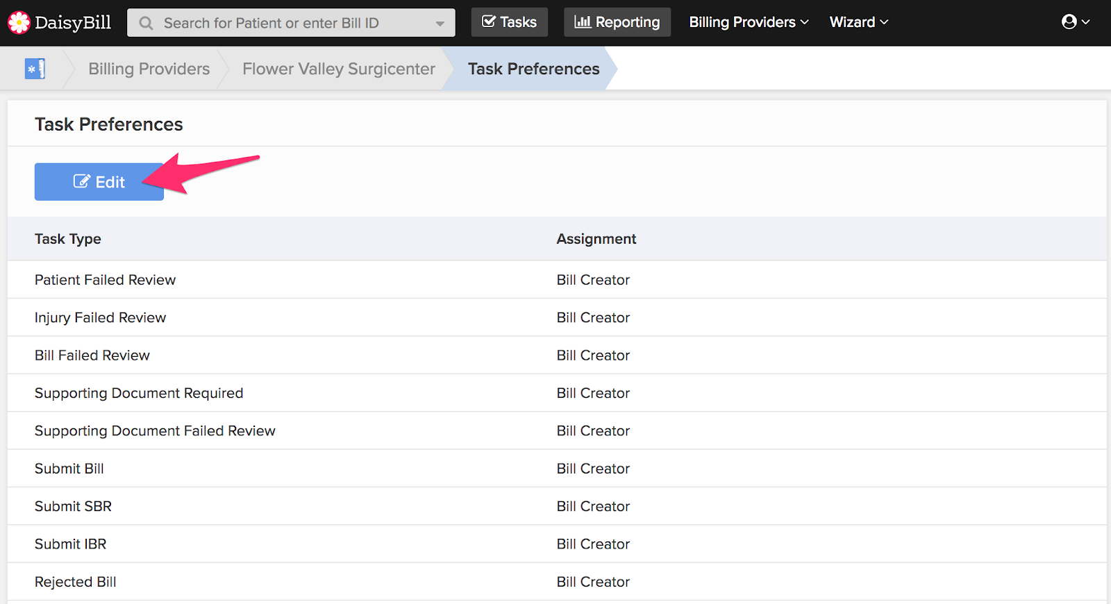Select the Task Preferences breadcrumb

tap(533, 69)
